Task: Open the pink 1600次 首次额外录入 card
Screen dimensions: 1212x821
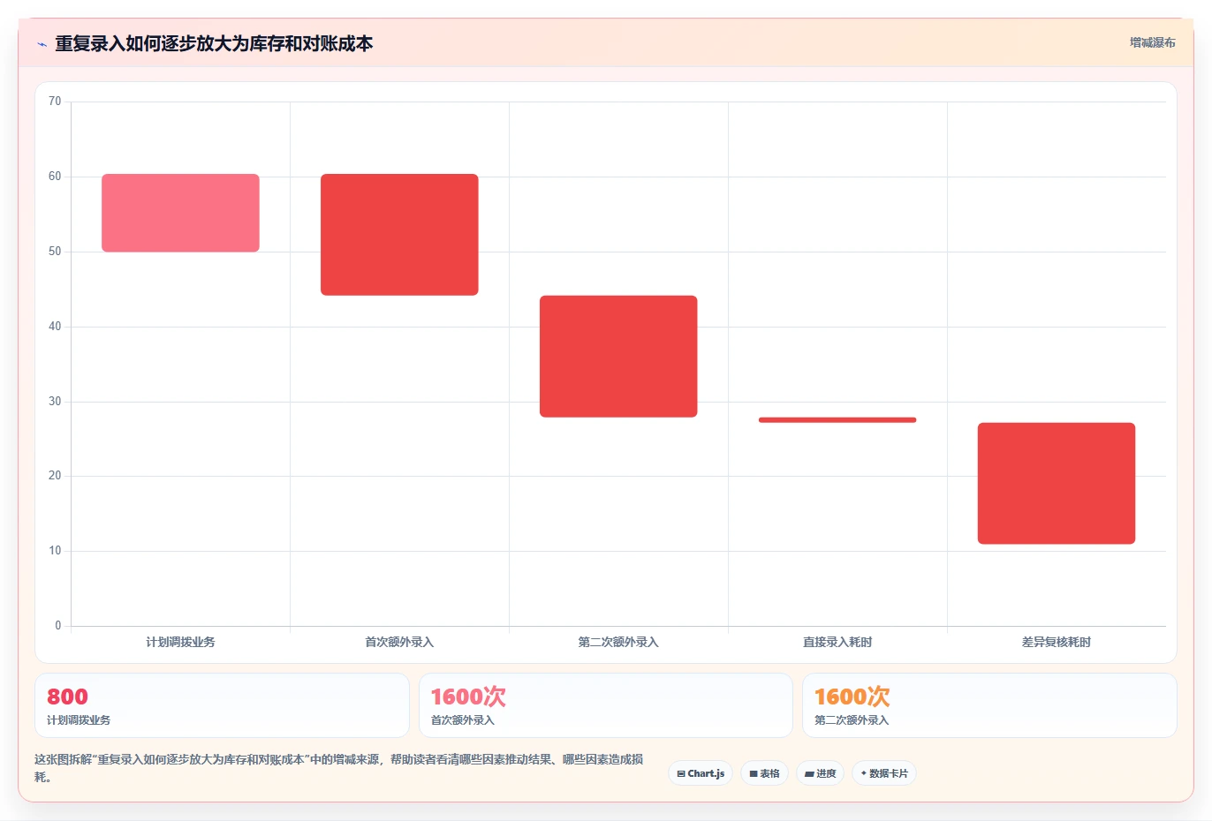Action: pyautogui.click(x=605, y=705)
